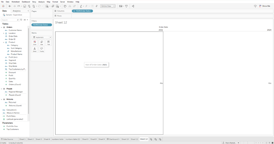Click the Detail button on Marks card
Screen dimensions: 274x144
pyautogui.click(x=35, y=50)
